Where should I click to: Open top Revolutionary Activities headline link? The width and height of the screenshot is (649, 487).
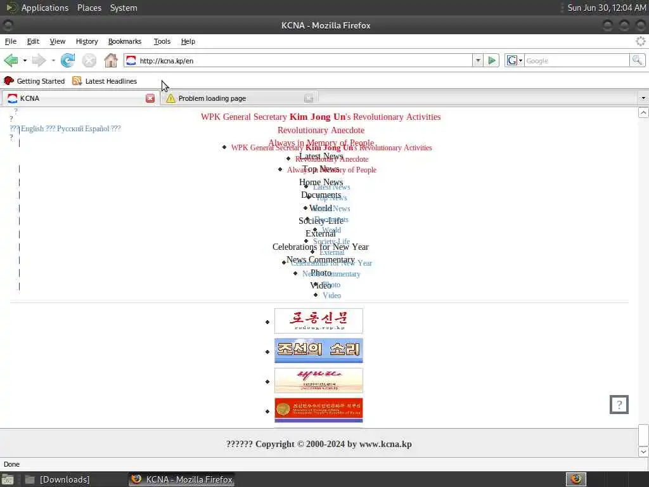pos(321,117)
